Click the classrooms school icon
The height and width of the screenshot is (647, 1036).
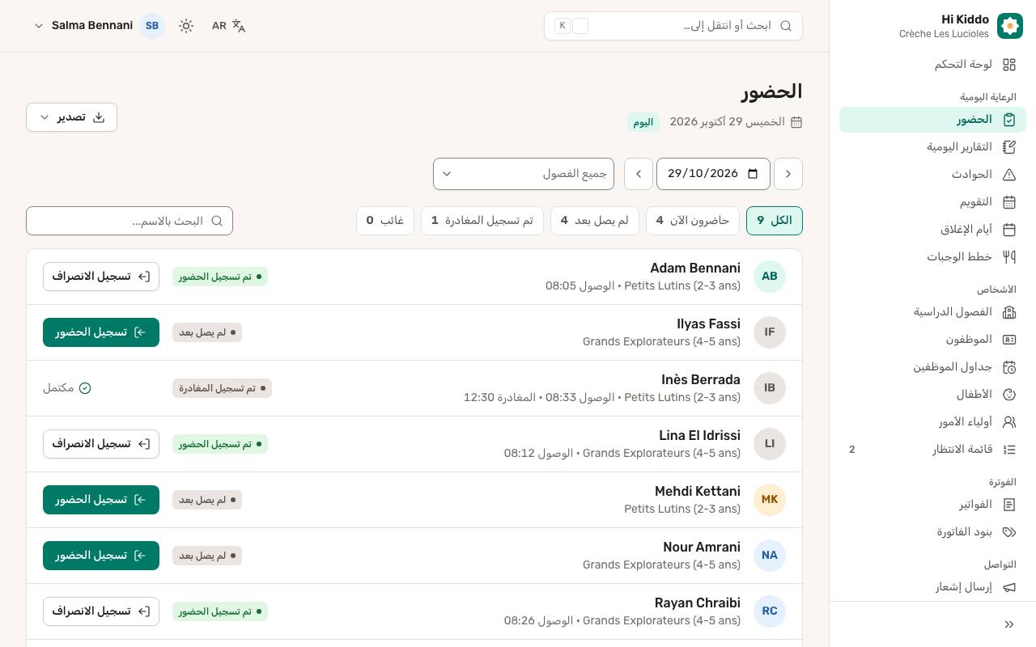[1009, 312]
